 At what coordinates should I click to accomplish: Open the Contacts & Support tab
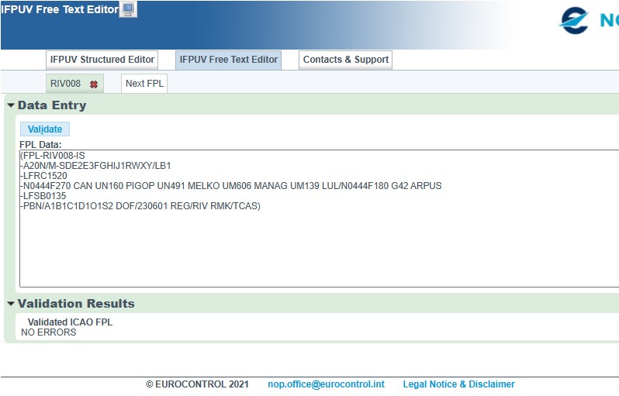[345, 60]
